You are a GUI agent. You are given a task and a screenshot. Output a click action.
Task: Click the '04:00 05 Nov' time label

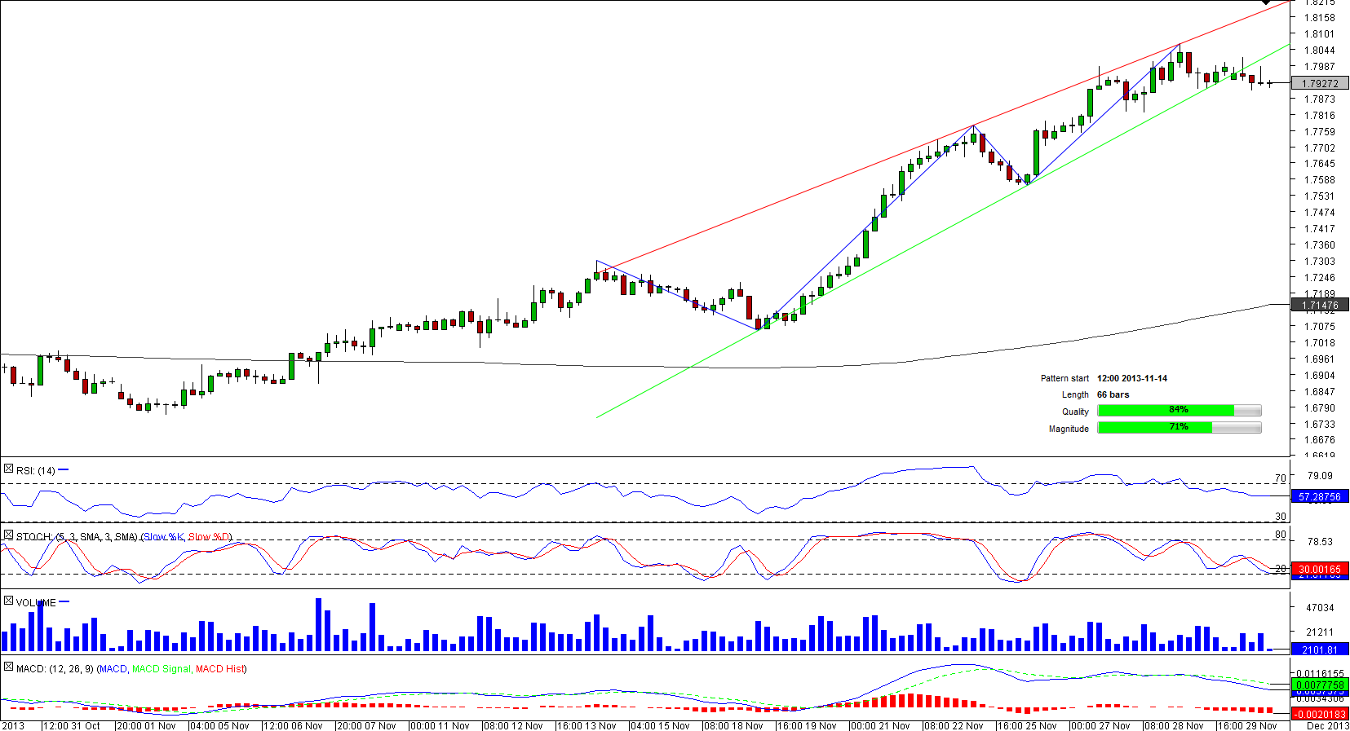coord(219,725)
